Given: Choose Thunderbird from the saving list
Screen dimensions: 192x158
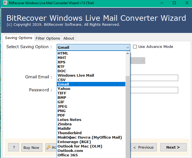Looking at the screenshot, I should [69, 133].
